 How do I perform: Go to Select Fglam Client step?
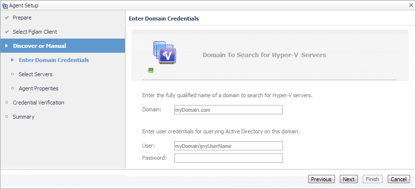click(x=35, y=32)
